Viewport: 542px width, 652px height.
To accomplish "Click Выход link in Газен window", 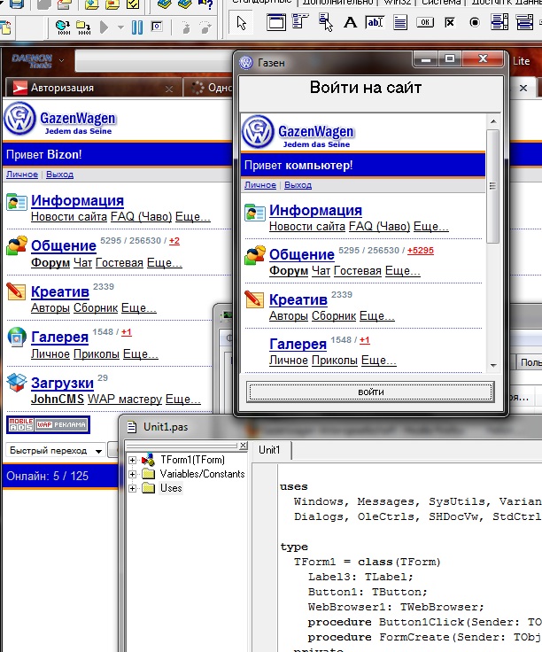I will point(298,185).
